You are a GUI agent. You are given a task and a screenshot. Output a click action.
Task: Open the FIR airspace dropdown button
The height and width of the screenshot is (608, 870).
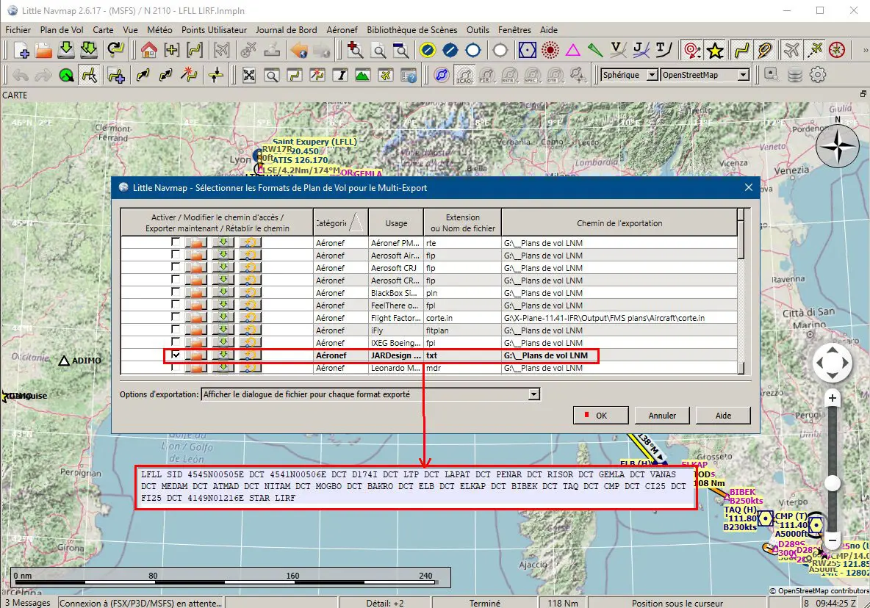486,75
